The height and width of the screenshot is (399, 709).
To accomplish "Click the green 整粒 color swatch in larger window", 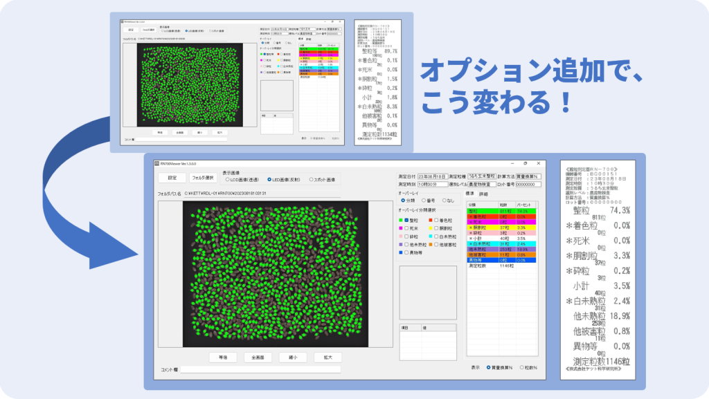I will pyautogui.click(x=400, y=219).
